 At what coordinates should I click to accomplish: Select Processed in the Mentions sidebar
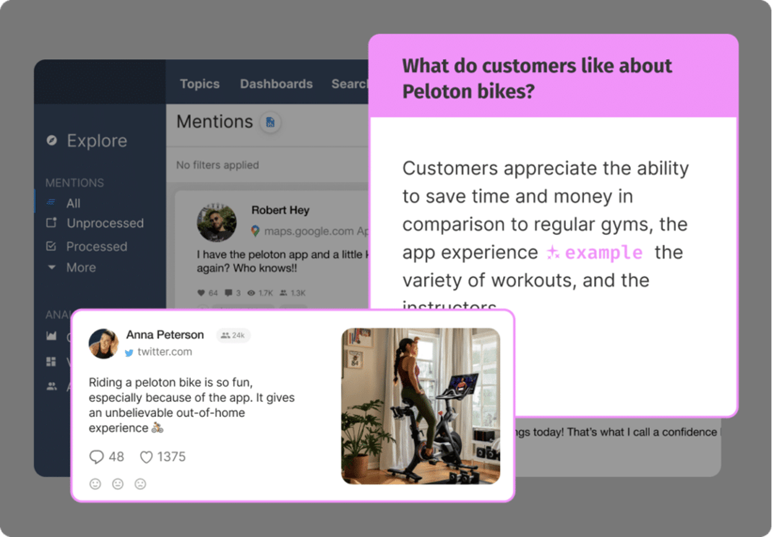96,246
